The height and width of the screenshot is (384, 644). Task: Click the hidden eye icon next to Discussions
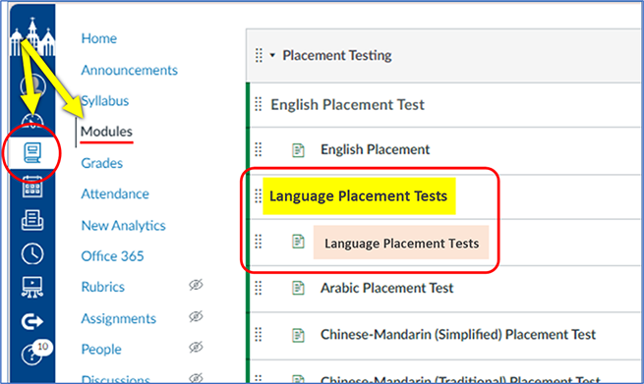click(x=196, y=378)
